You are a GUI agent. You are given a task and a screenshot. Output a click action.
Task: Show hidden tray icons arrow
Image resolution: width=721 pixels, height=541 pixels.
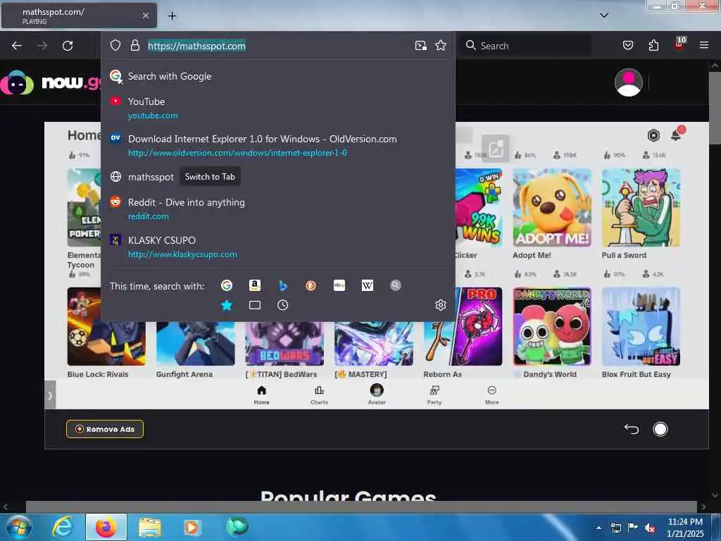click(598, 528)
